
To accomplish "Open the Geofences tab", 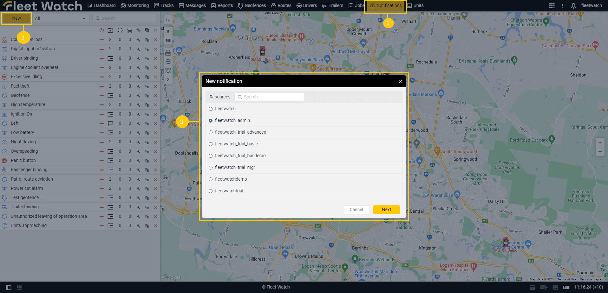I will point(252,6).
